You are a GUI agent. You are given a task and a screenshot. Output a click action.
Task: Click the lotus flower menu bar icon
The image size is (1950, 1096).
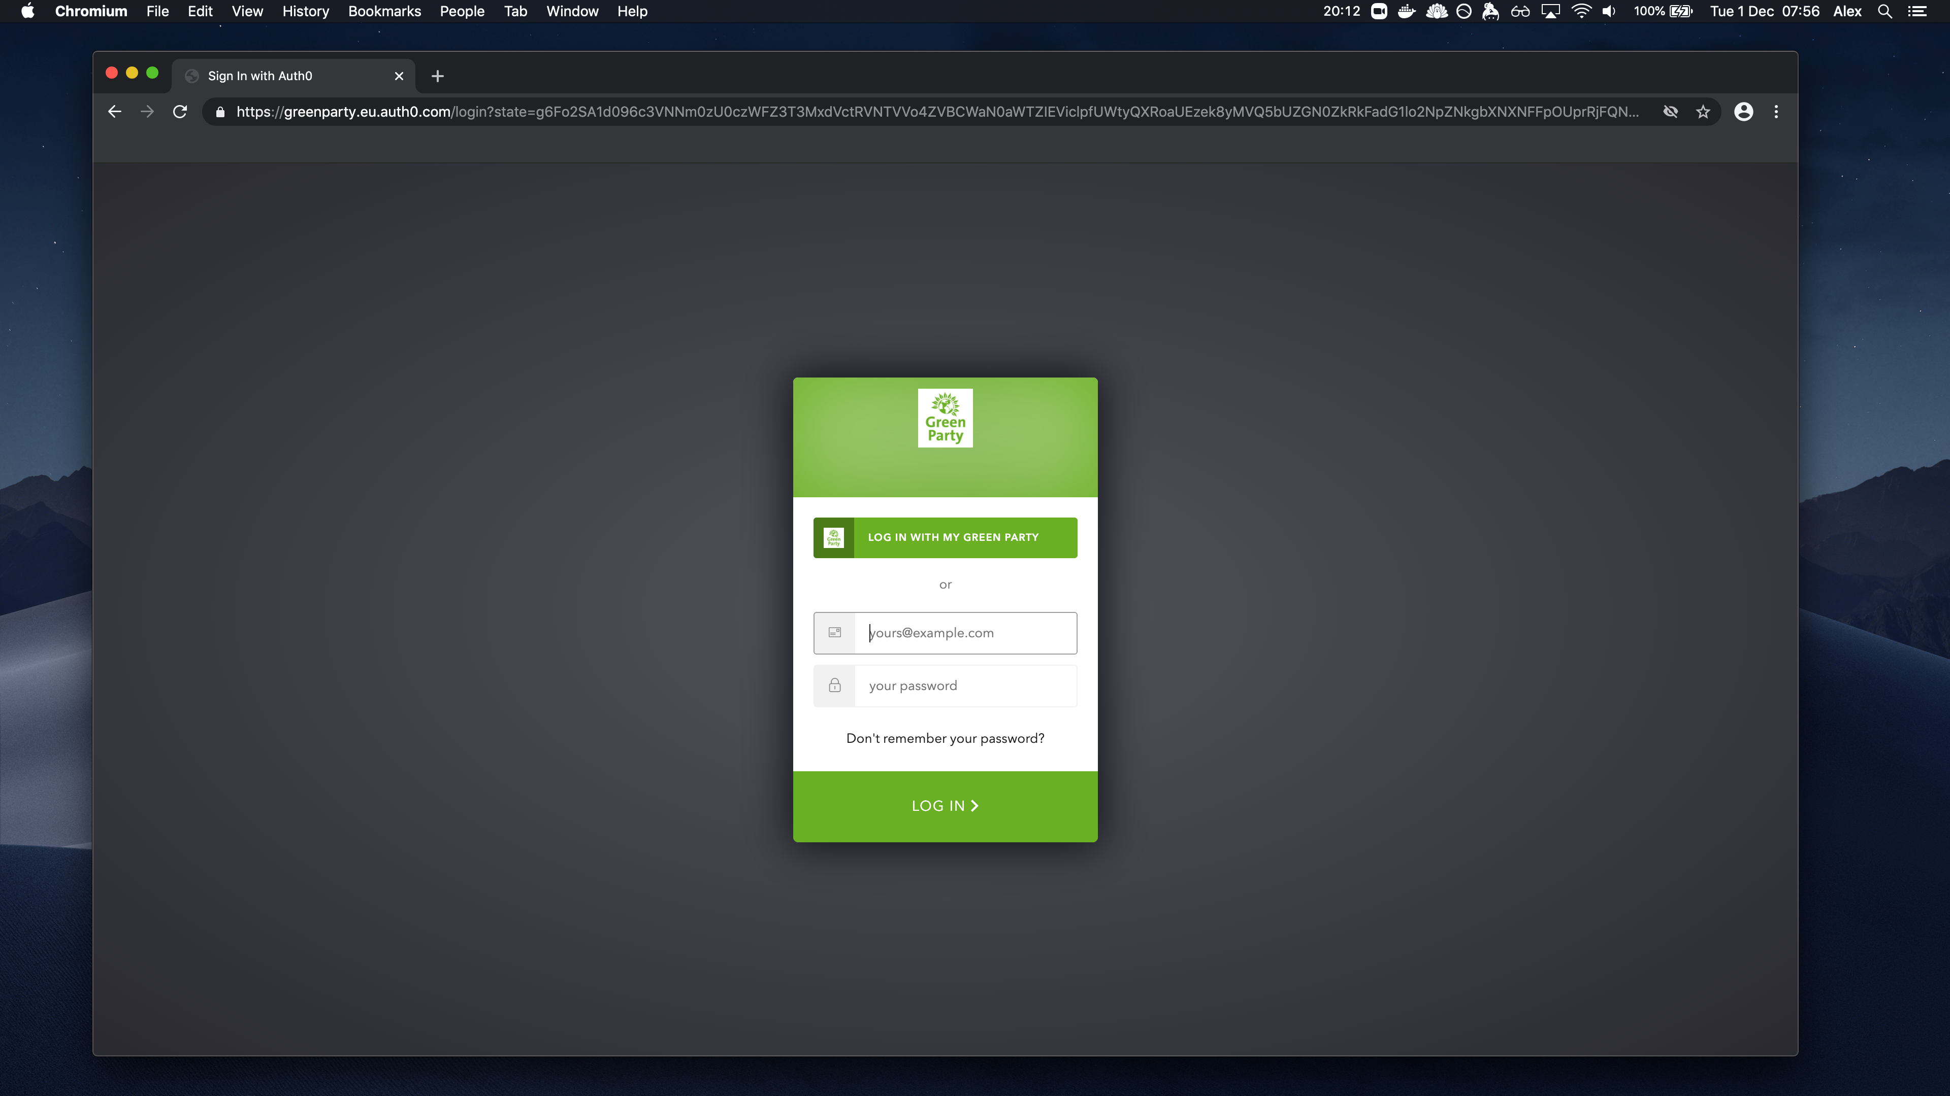[x=1436, y=11]
